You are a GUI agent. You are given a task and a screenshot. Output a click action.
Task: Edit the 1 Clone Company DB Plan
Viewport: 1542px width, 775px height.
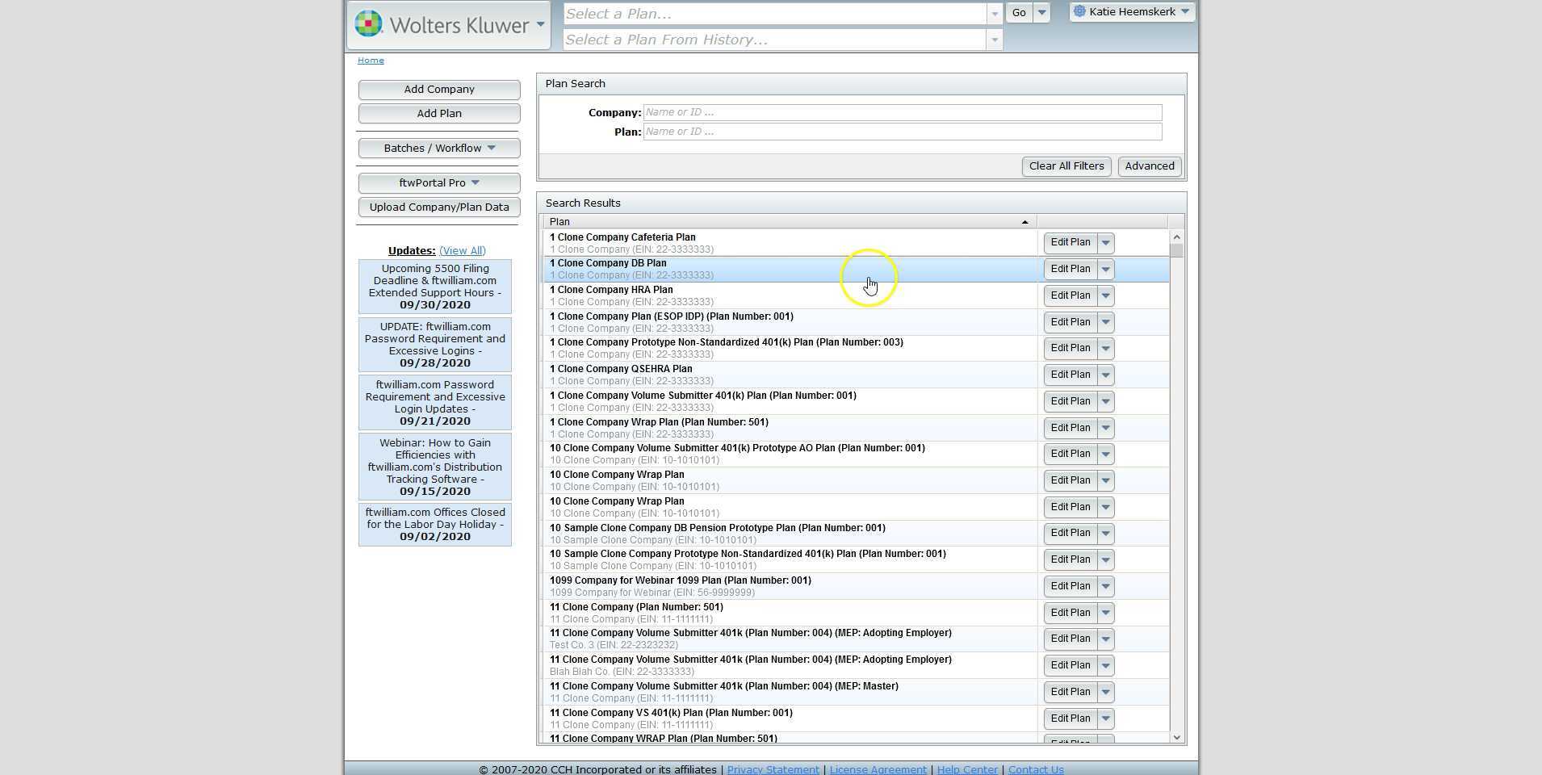coord(1069,269)
